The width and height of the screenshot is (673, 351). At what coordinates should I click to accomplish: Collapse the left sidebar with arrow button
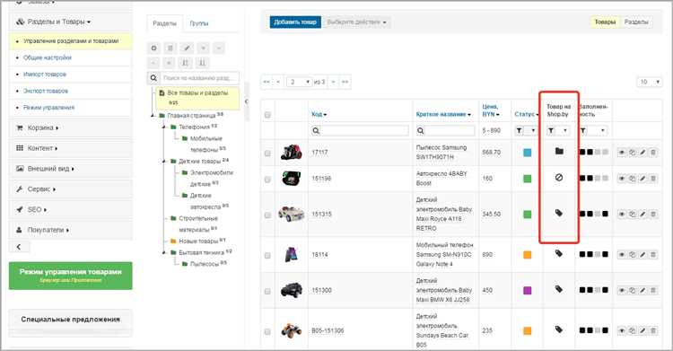(x=19, y=247)
